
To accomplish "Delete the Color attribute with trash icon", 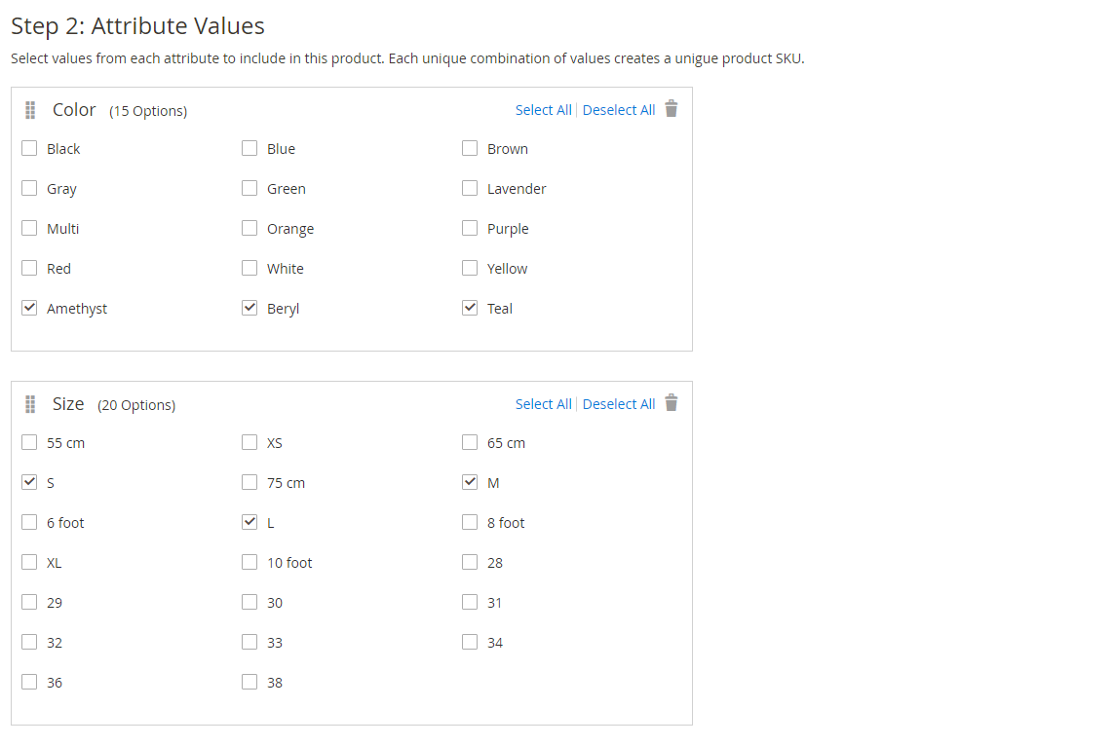I will [x=671, y=108].
